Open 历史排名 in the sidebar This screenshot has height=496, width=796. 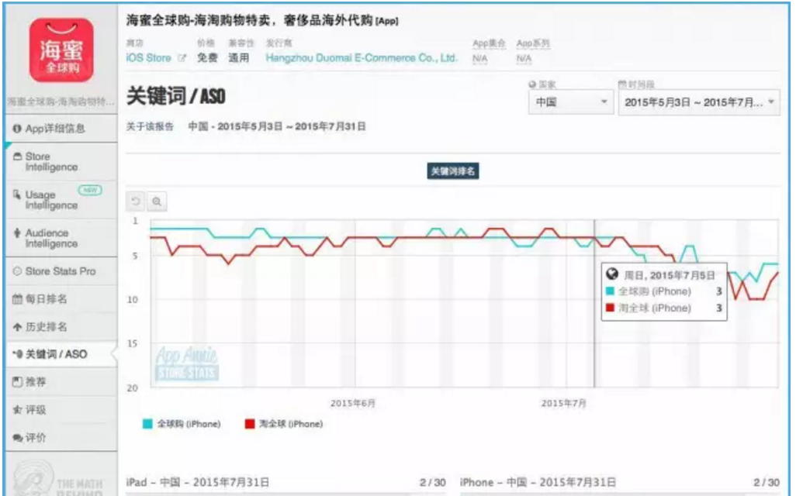(x=61, y=327)
